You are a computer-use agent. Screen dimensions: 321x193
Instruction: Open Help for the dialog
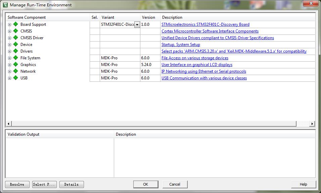tap(303, 184)
